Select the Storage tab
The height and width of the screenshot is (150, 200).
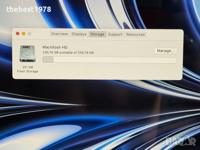[97, 34]
